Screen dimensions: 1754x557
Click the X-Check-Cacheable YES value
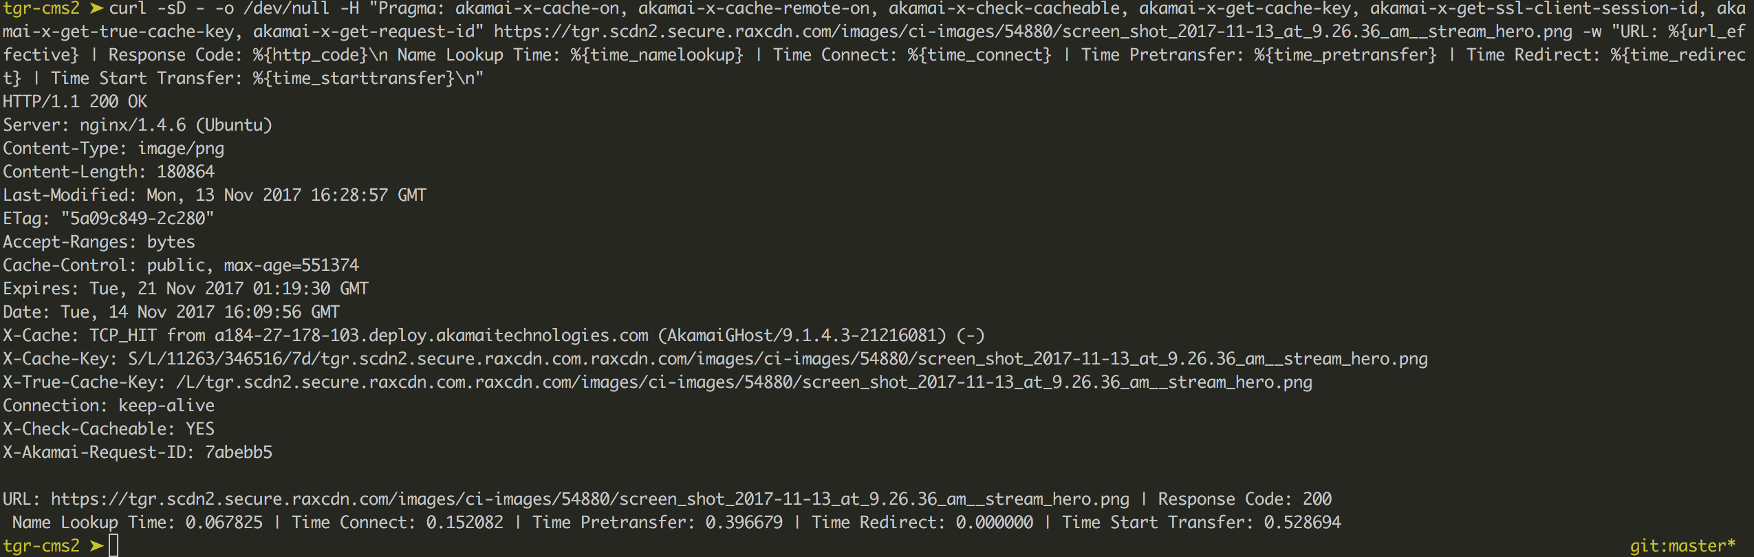click(200, 429)
